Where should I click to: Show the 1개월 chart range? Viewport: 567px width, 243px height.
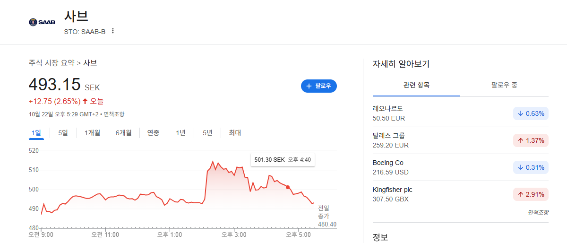(92, 133)
